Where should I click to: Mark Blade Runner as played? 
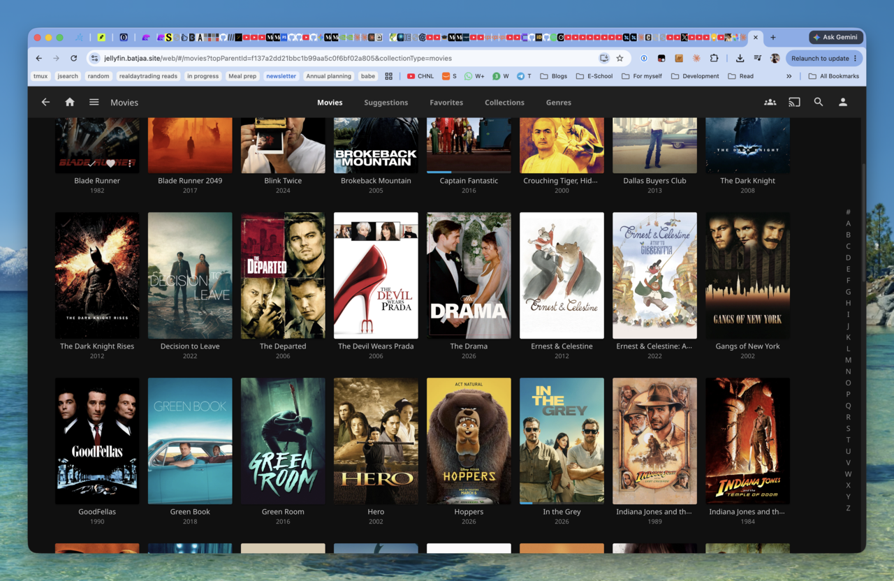point(91,164)
